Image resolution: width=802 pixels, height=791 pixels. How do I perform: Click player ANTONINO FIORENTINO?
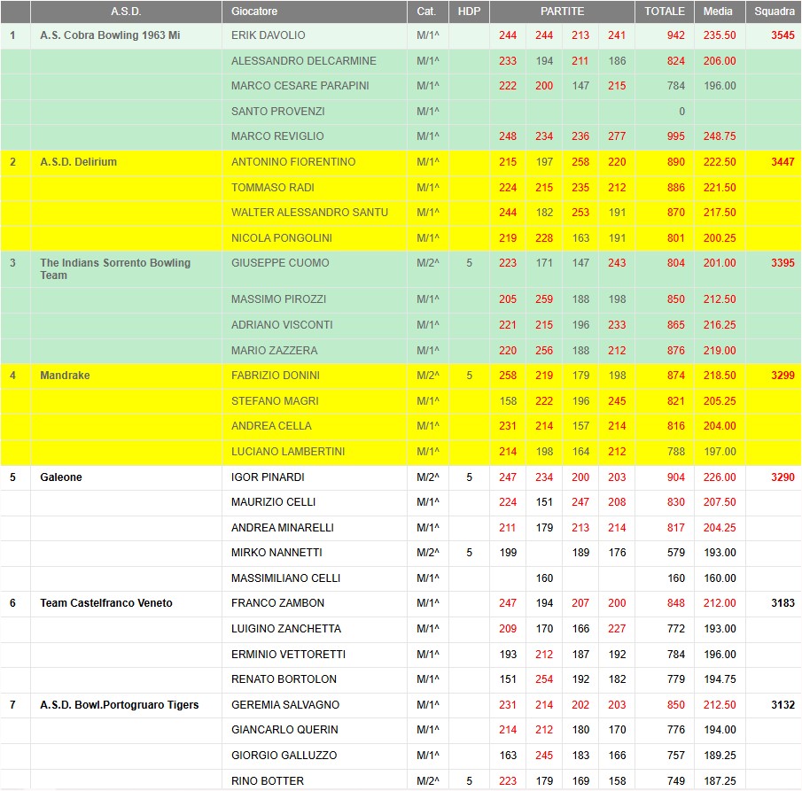point(293,162)
